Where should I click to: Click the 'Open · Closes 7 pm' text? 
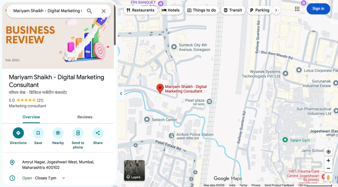[39, 178]
